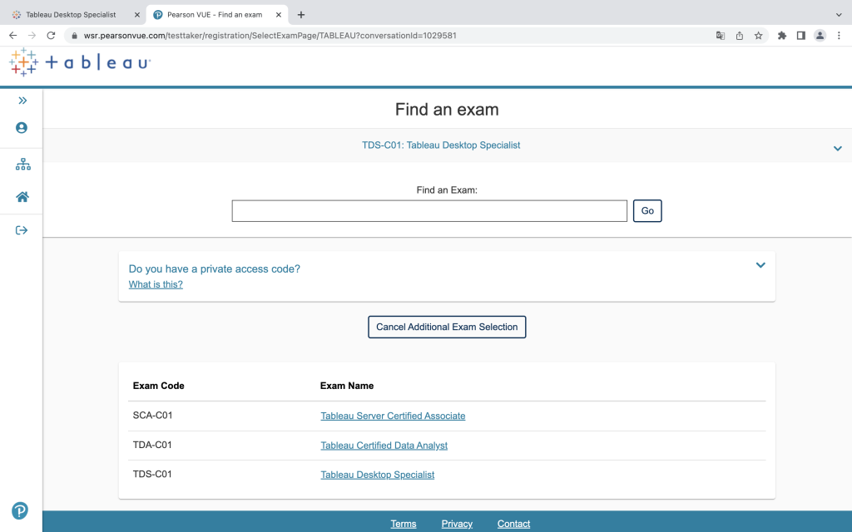Expand the TDS-C01 selected exam chevron
The width and height of the screenshot is (852, 532).
tap(837, 148)
